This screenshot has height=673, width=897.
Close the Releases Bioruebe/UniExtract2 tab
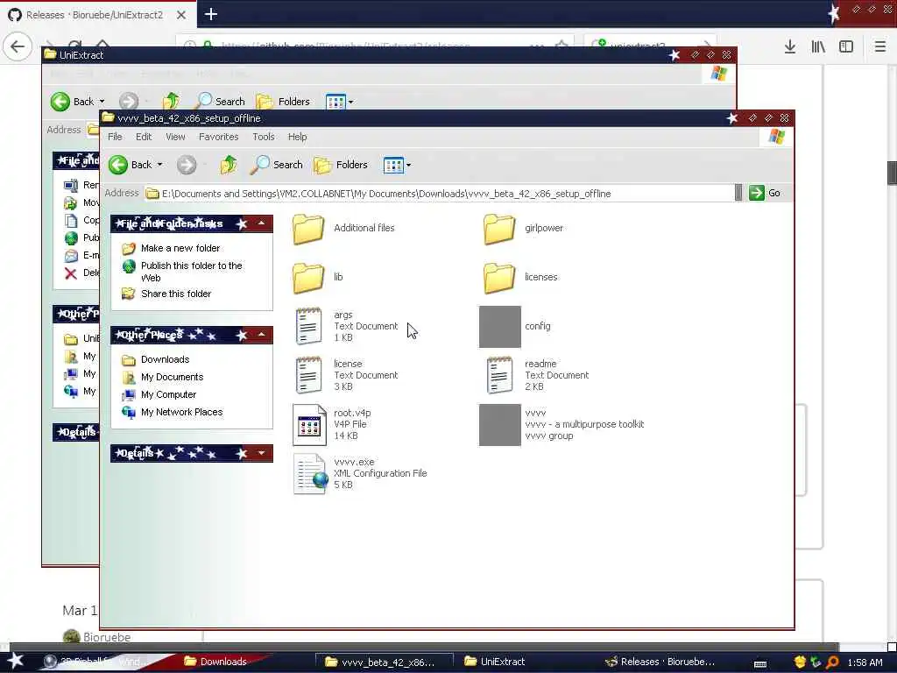180,15
